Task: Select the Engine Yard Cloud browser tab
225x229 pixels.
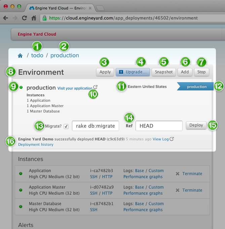Action: (59, 8)
